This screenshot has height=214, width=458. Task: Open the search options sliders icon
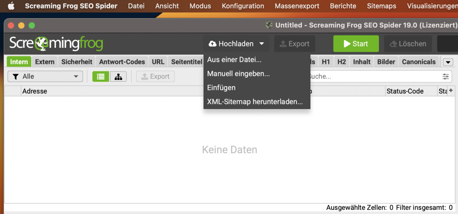[446, 76]
